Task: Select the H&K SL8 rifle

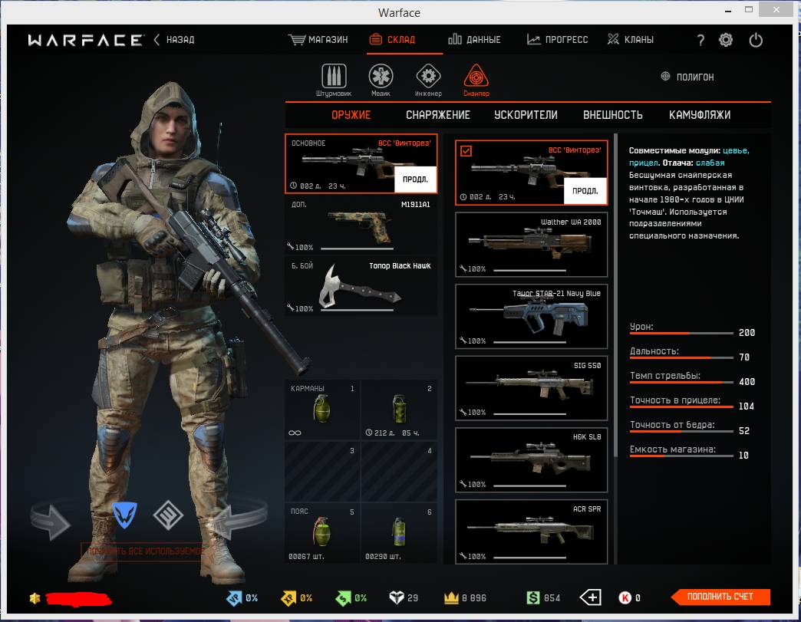Action: click(x=531, y=460)
